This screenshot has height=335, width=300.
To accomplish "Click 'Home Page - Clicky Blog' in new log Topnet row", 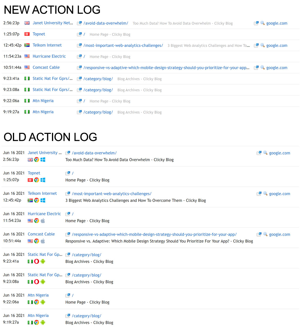I will (110, 34).
